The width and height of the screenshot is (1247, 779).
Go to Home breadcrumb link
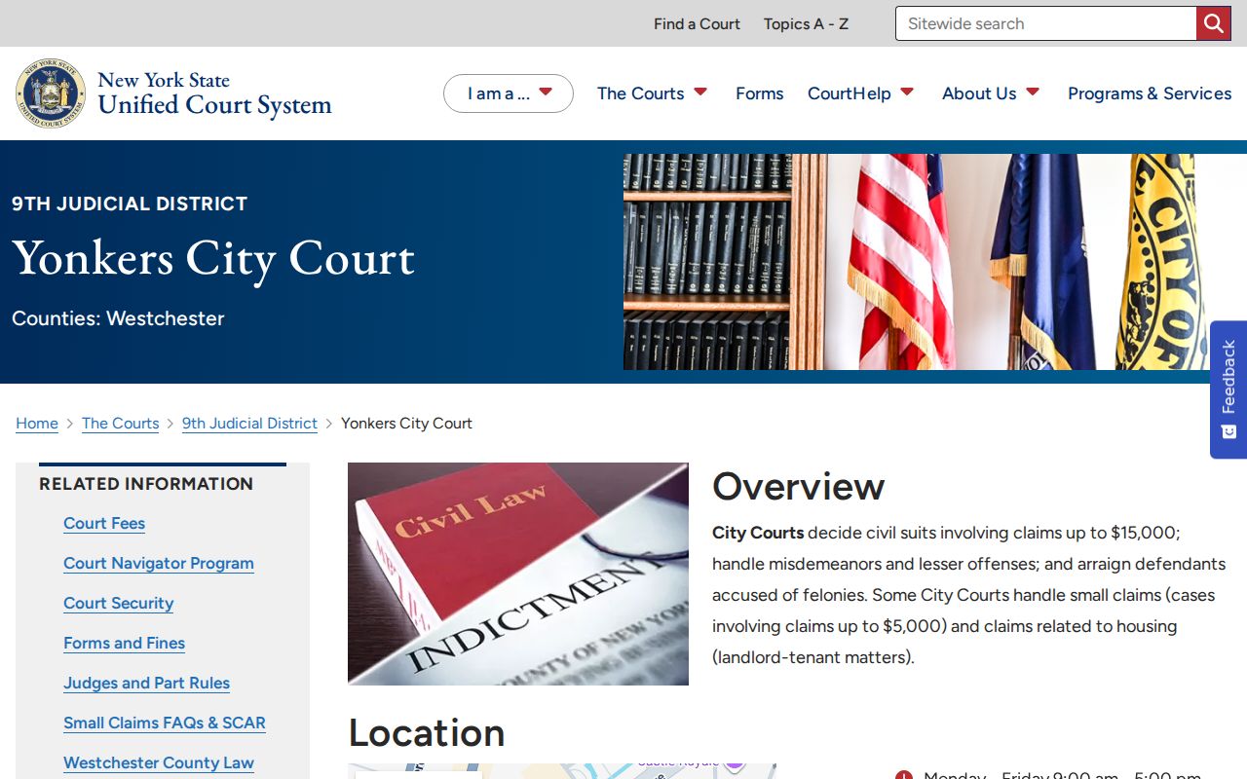coord(37,424)
